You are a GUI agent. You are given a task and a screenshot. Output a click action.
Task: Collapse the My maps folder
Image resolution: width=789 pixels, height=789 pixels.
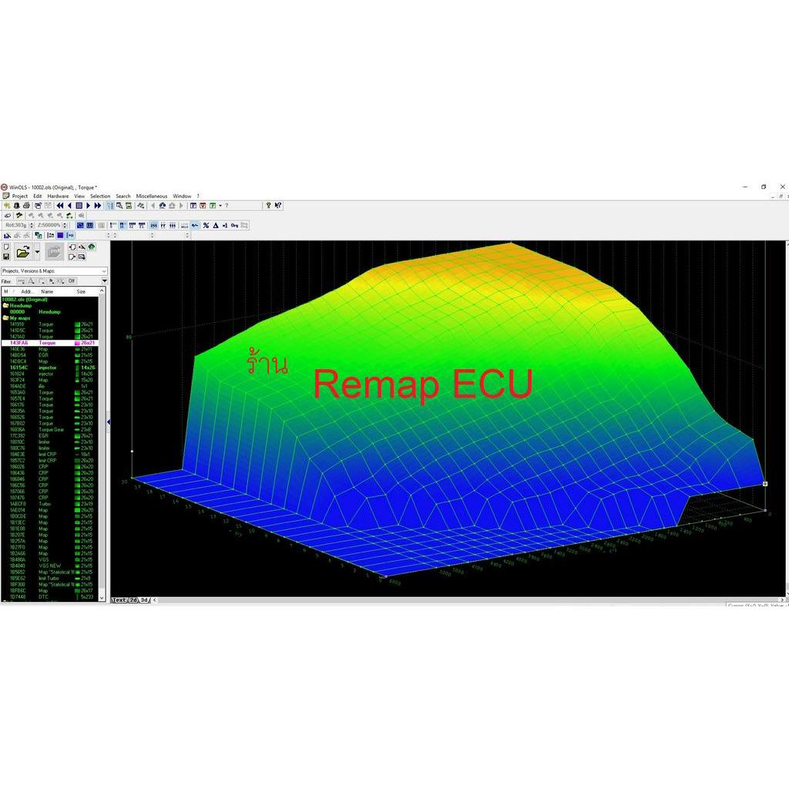tap(6, 318)
